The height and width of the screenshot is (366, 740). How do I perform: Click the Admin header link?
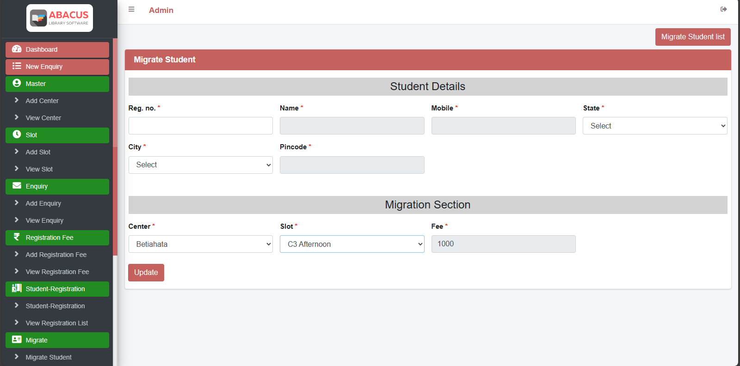pyautogui.click(x=161, y=10)
